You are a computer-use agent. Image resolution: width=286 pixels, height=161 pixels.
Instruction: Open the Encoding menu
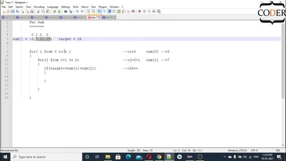click(x=39, y=7)
